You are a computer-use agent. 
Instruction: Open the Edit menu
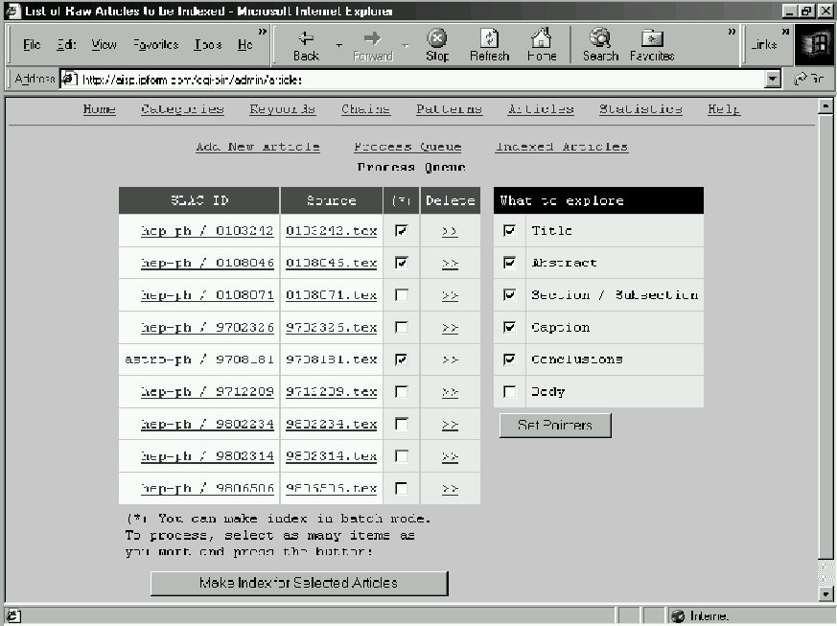click(x=66, y=45)
